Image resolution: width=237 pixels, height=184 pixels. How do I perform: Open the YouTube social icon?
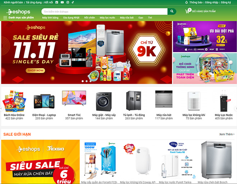pyautogui.click(x=62, y=2)
